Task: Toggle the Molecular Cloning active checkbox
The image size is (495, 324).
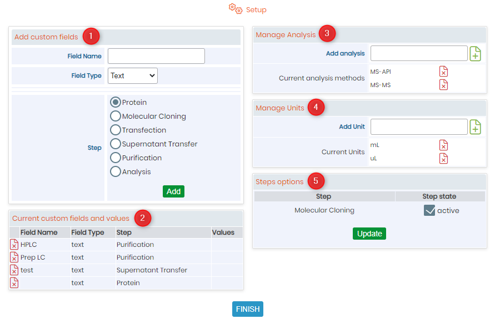Action: pyautogui.click(x=429, y=210)
